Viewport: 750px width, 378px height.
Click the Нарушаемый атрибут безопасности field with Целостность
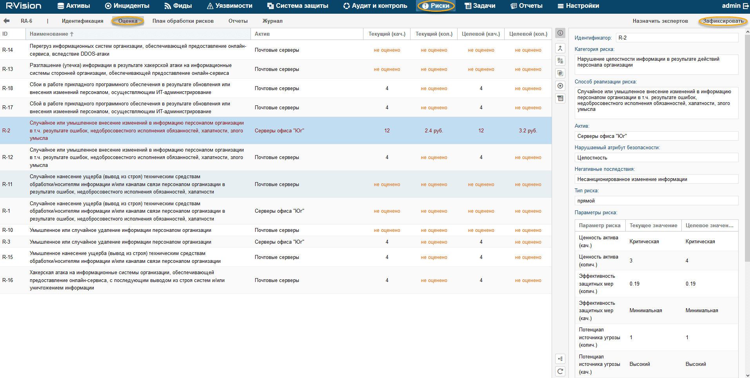[657, 157]
